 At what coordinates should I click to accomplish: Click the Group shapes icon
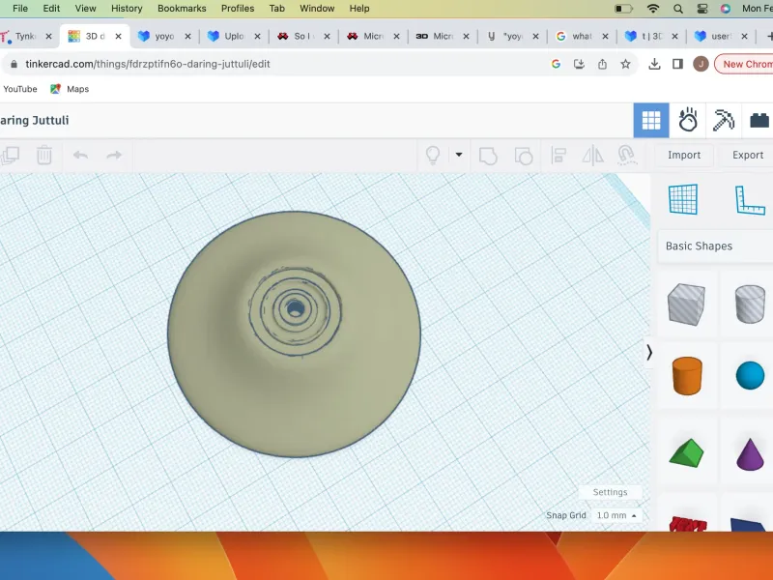tap(488, 156)
